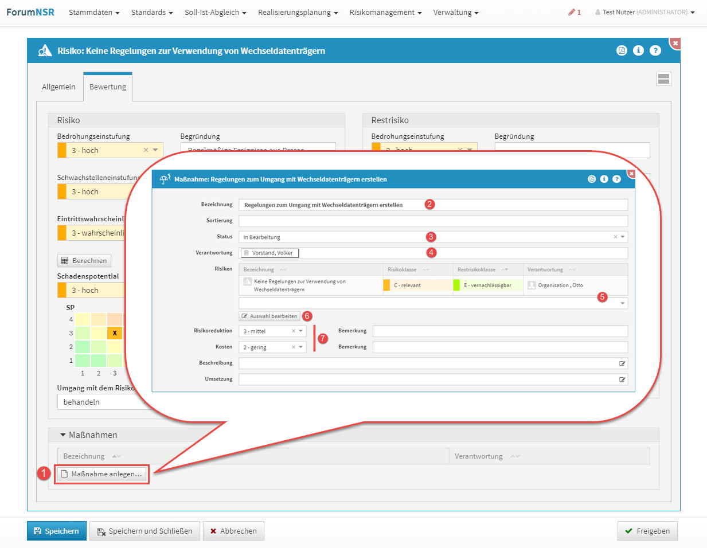The height and width of the screenshot is (548, 707).
Task: Open the Bedrohungseinstufung dropdown under Risiko
Action: (155, 150)
